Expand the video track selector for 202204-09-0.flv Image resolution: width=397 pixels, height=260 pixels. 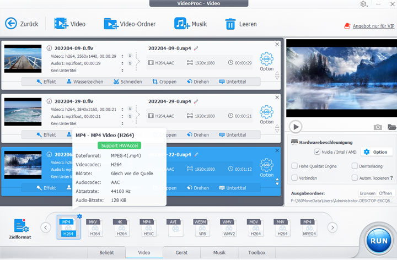pos(130,56)
